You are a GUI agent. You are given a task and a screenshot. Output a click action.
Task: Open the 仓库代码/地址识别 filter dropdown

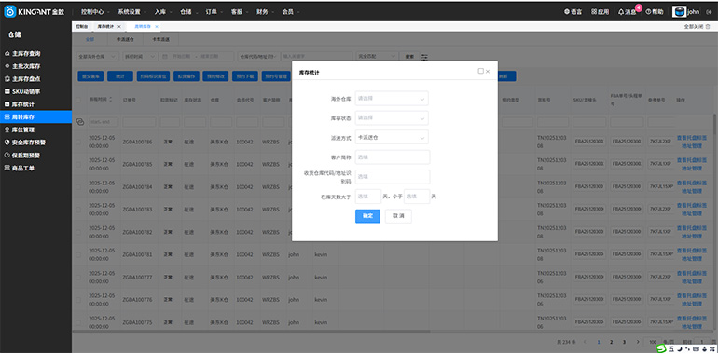(258, 57)
